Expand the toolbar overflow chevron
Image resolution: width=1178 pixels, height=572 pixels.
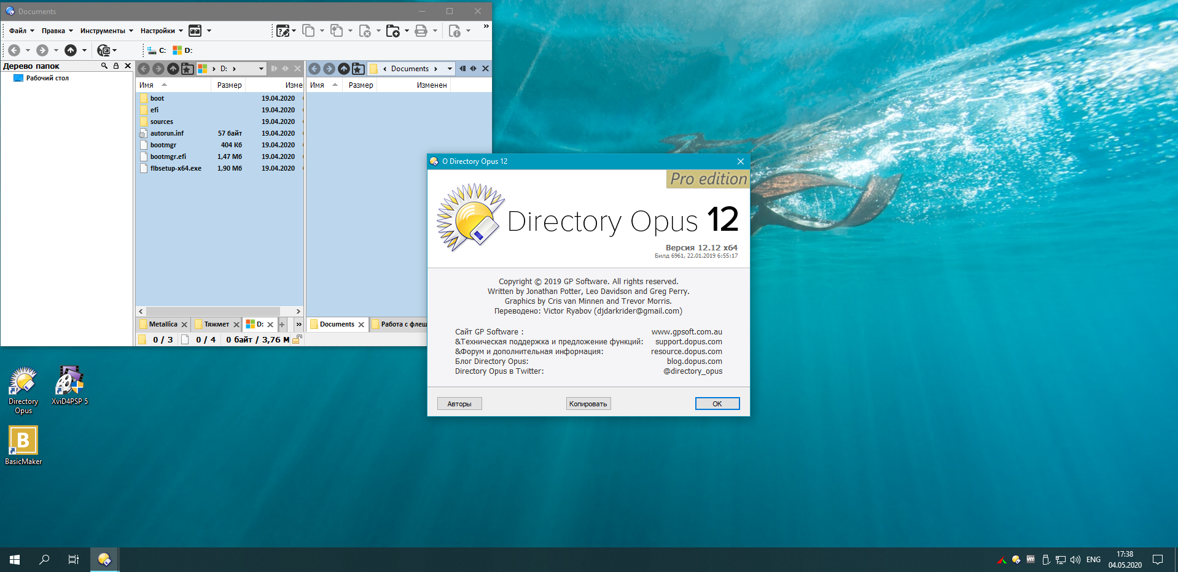pyautogui.click(x=486, y=26)
